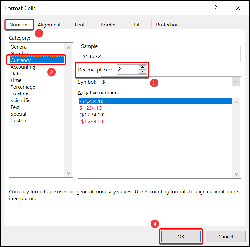
Task: Click inside the Decimal places field
Action: (127, 69)
